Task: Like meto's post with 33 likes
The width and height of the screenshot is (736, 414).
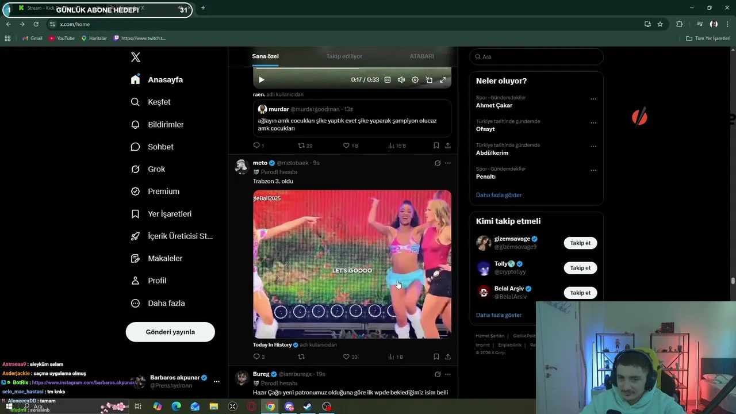Action: (x=350, y=356)
